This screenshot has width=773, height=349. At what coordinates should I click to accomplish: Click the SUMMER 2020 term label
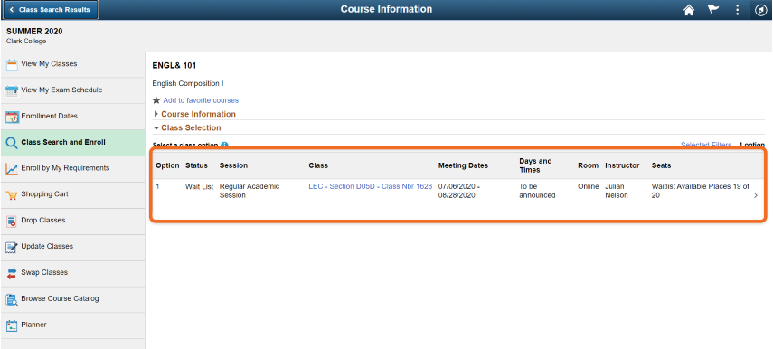point(34,32)
